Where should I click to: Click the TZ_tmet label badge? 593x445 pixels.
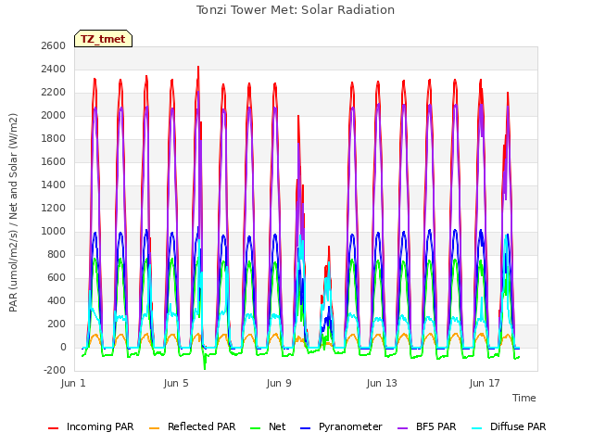[x=103, y=39]
